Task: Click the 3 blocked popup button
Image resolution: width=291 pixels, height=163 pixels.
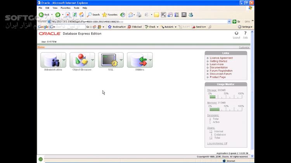Action: click(x=135, y=27)
